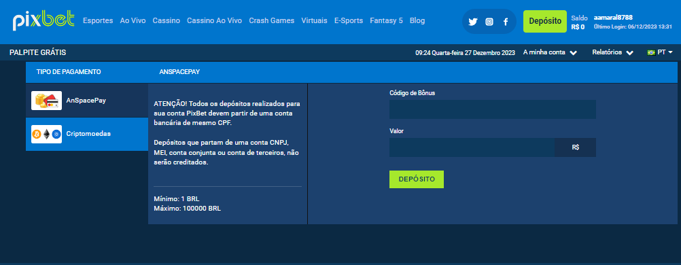Click the date 09:24 Quarta-feira 27 Dezembro

[465, 53]
